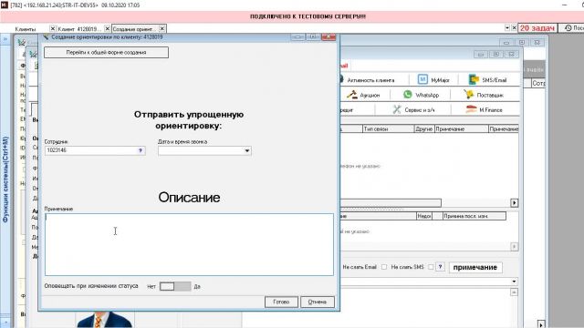584x328 pixels.
Task: Open the system functions side panel
Action: (x=5, y=180)
